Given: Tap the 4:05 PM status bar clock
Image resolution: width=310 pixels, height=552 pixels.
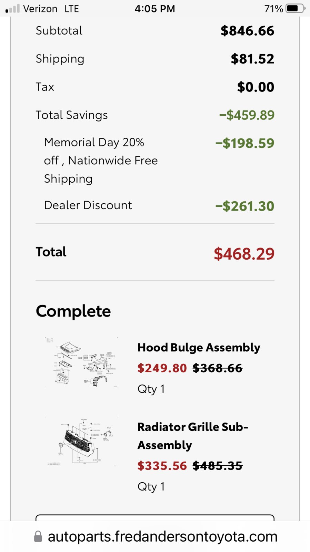Looking at the screenshot, I should (x=155, y=9).
